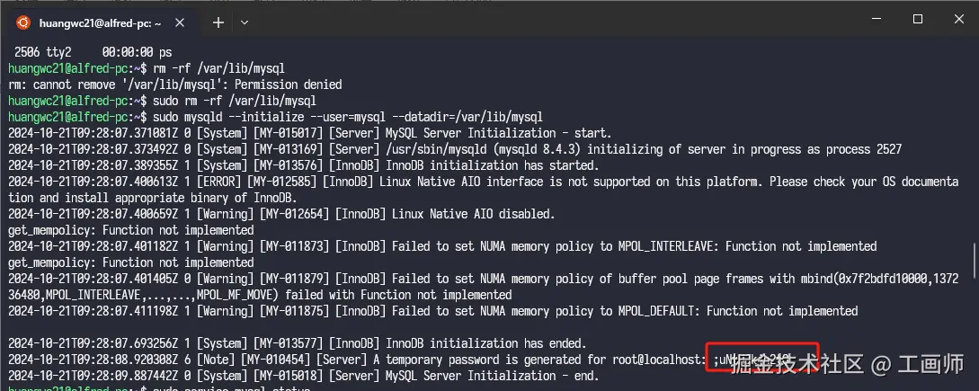Click the 'Linux Native AIO disabled' warning
The image size is (979, 391).
click(x=281, y=214)
